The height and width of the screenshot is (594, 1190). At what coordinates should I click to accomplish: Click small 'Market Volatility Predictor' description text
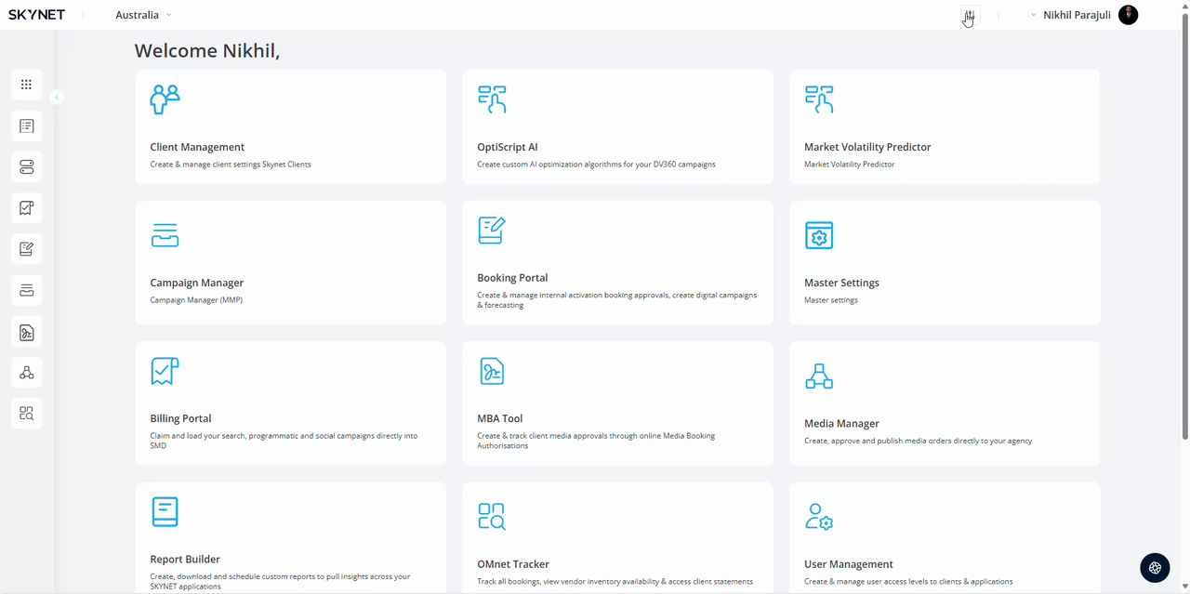click(x=850, y=165)
